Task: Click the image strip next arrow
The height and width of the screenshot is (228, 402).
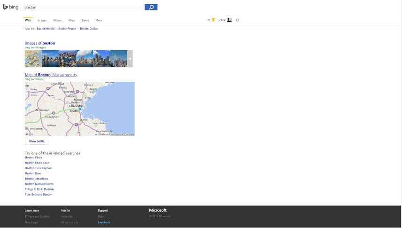Action: click(130, 59)
